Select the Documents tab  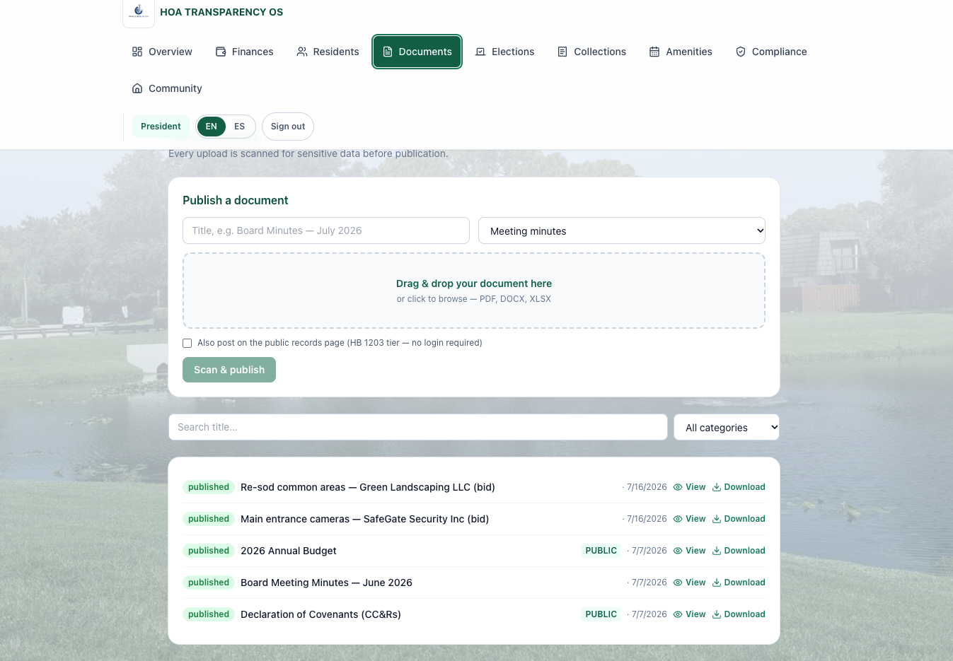(417, 52)
